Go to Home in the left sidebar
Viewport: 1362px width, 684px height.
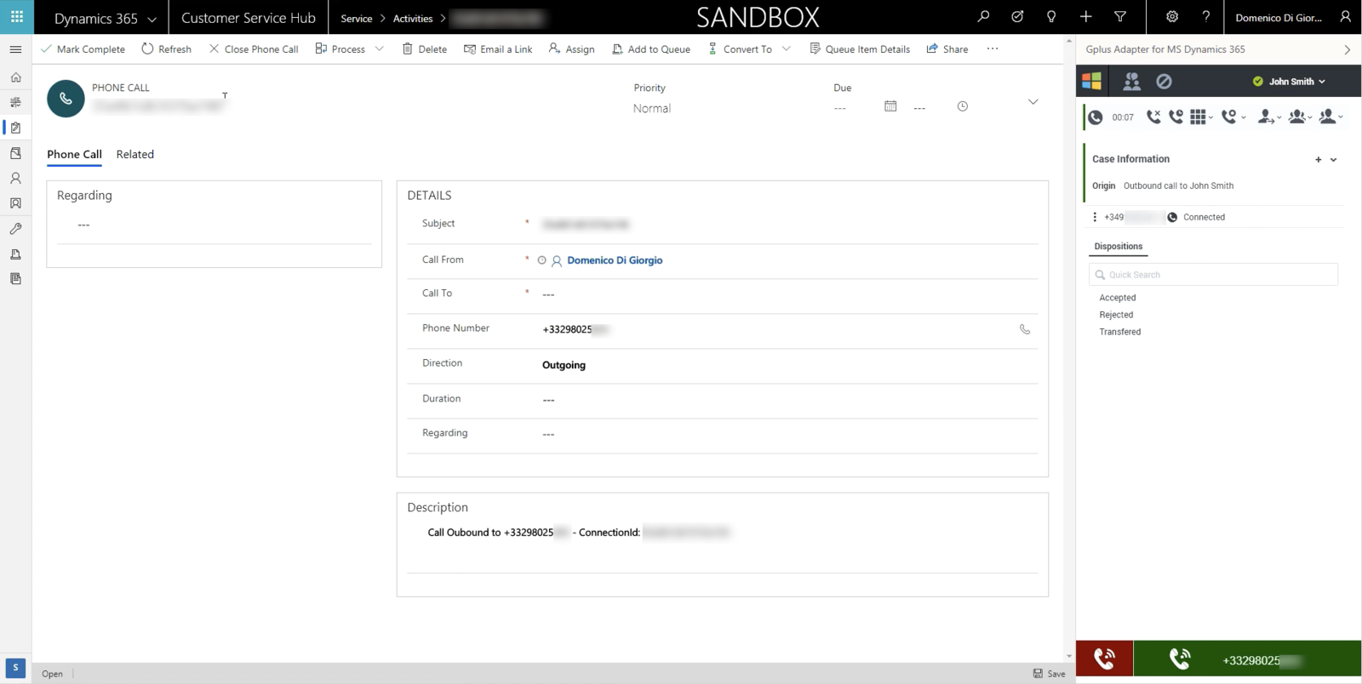tap(15, 77)
